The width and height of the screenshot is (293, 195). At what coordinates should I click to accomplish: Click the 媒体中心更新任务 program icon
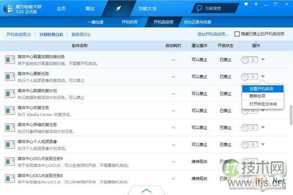(x=10, y=77)
